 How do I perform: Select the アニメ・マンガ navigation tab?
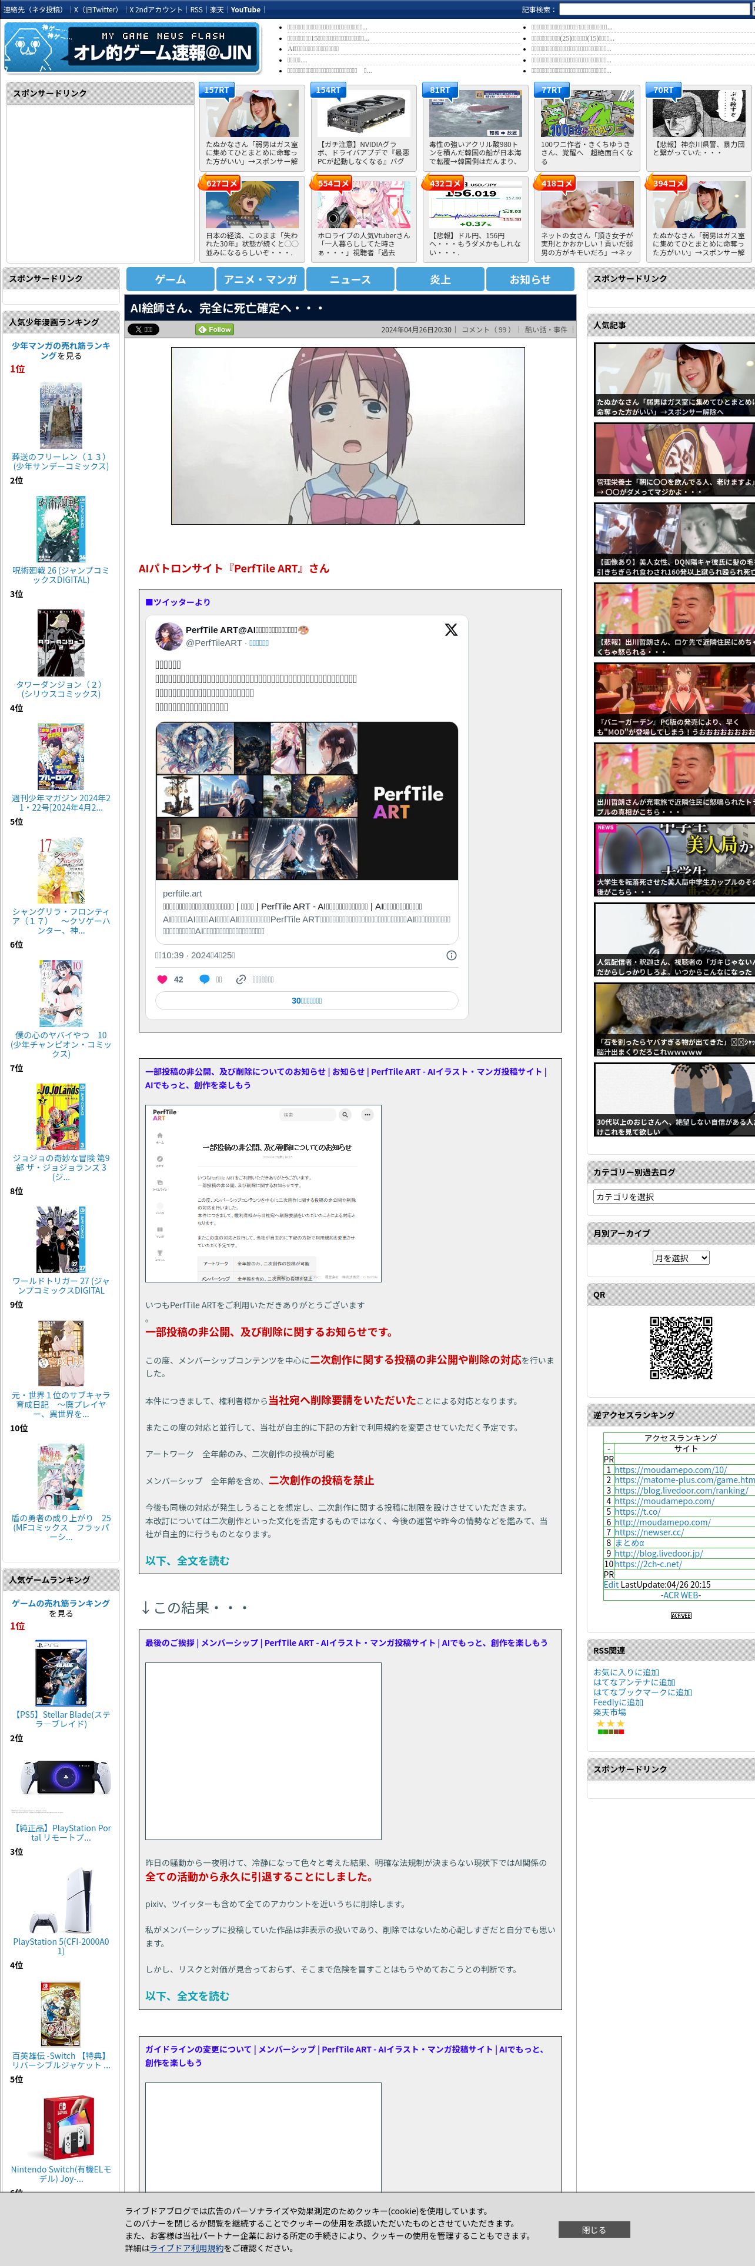260,279
